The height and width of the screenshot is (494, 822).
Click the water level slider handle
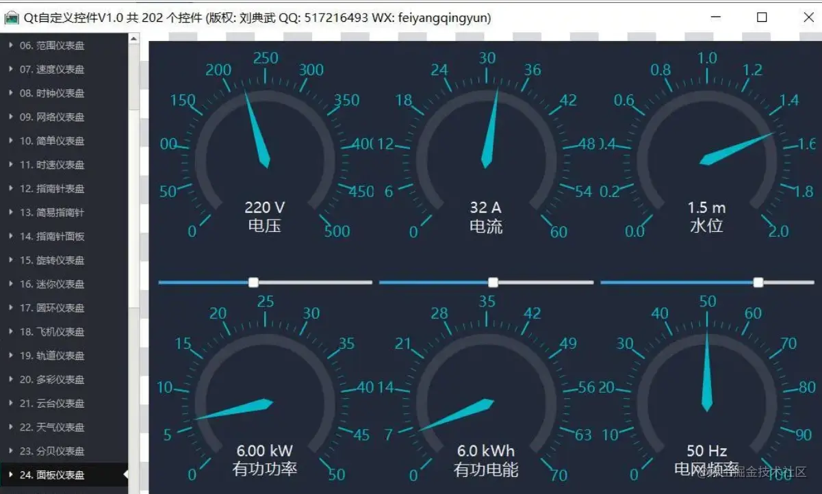[758, 282]
